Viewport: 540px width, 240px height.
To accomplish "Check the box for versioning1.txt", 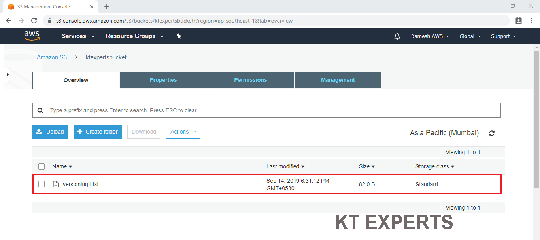I will (x=42, y=184).
